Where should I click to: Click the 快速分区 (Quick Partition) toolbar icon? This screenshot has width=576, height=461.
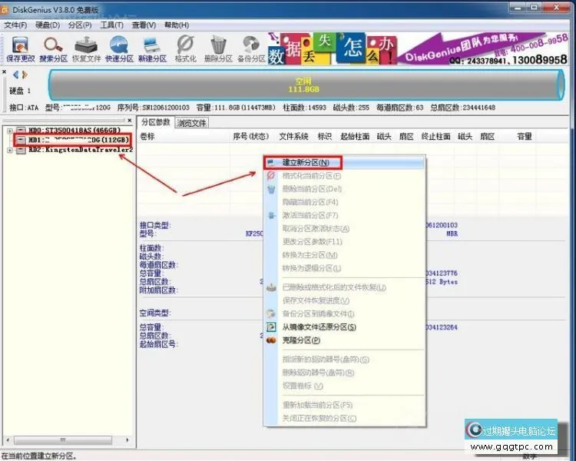point(118,46)
